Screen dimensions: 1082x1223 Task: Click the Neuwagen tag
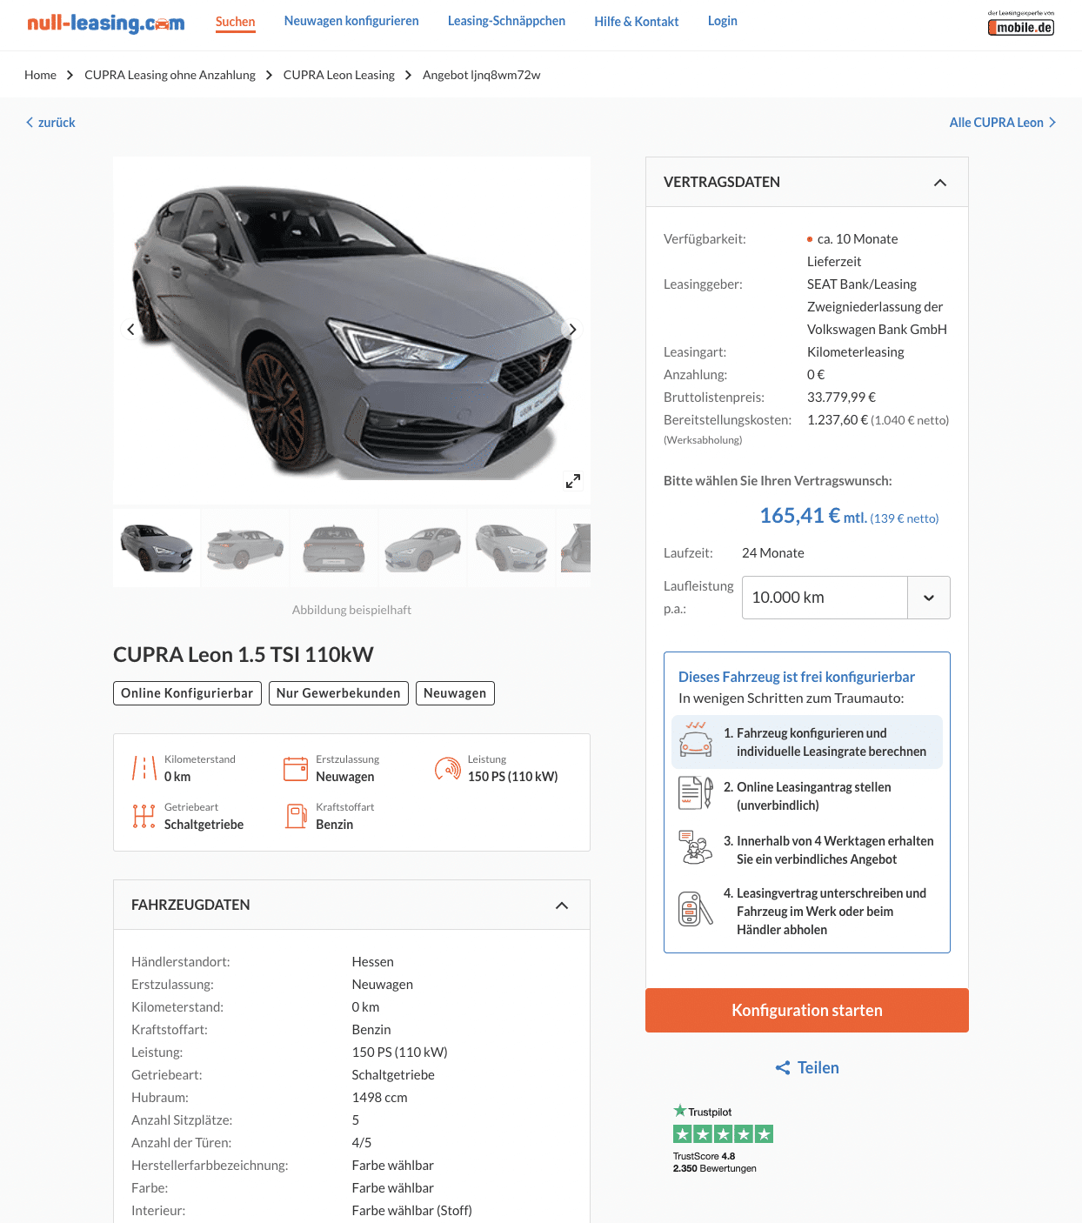[455, 693]
